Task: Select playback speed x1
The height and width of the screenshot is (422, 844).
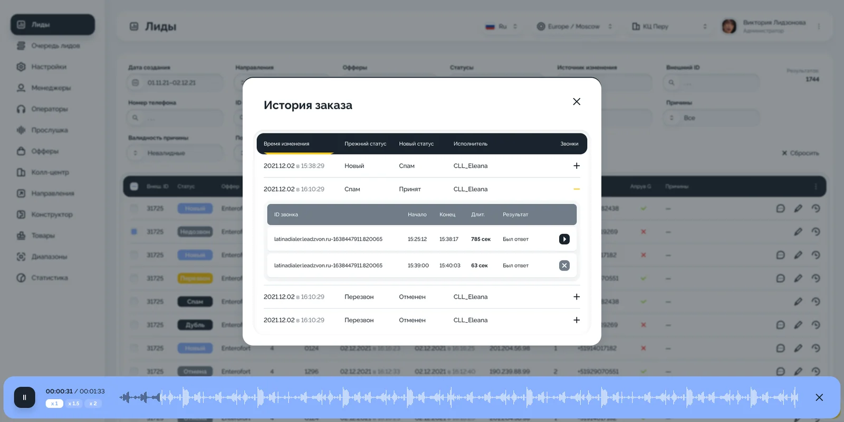Action: 54,404
